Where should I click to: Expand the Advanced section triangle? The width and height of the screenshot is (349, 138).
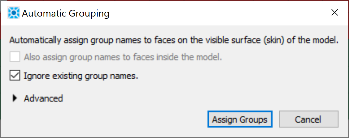click(15, 98)
